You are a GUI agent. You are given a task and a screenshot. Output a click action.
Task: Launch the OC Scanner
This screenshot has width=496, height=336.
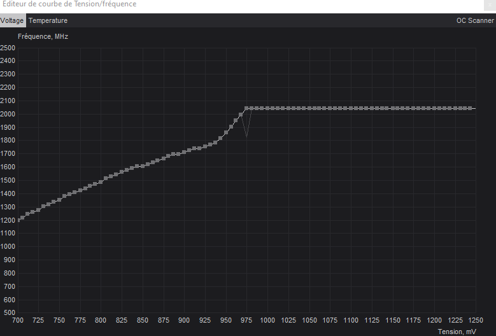(x=475, y=20)
